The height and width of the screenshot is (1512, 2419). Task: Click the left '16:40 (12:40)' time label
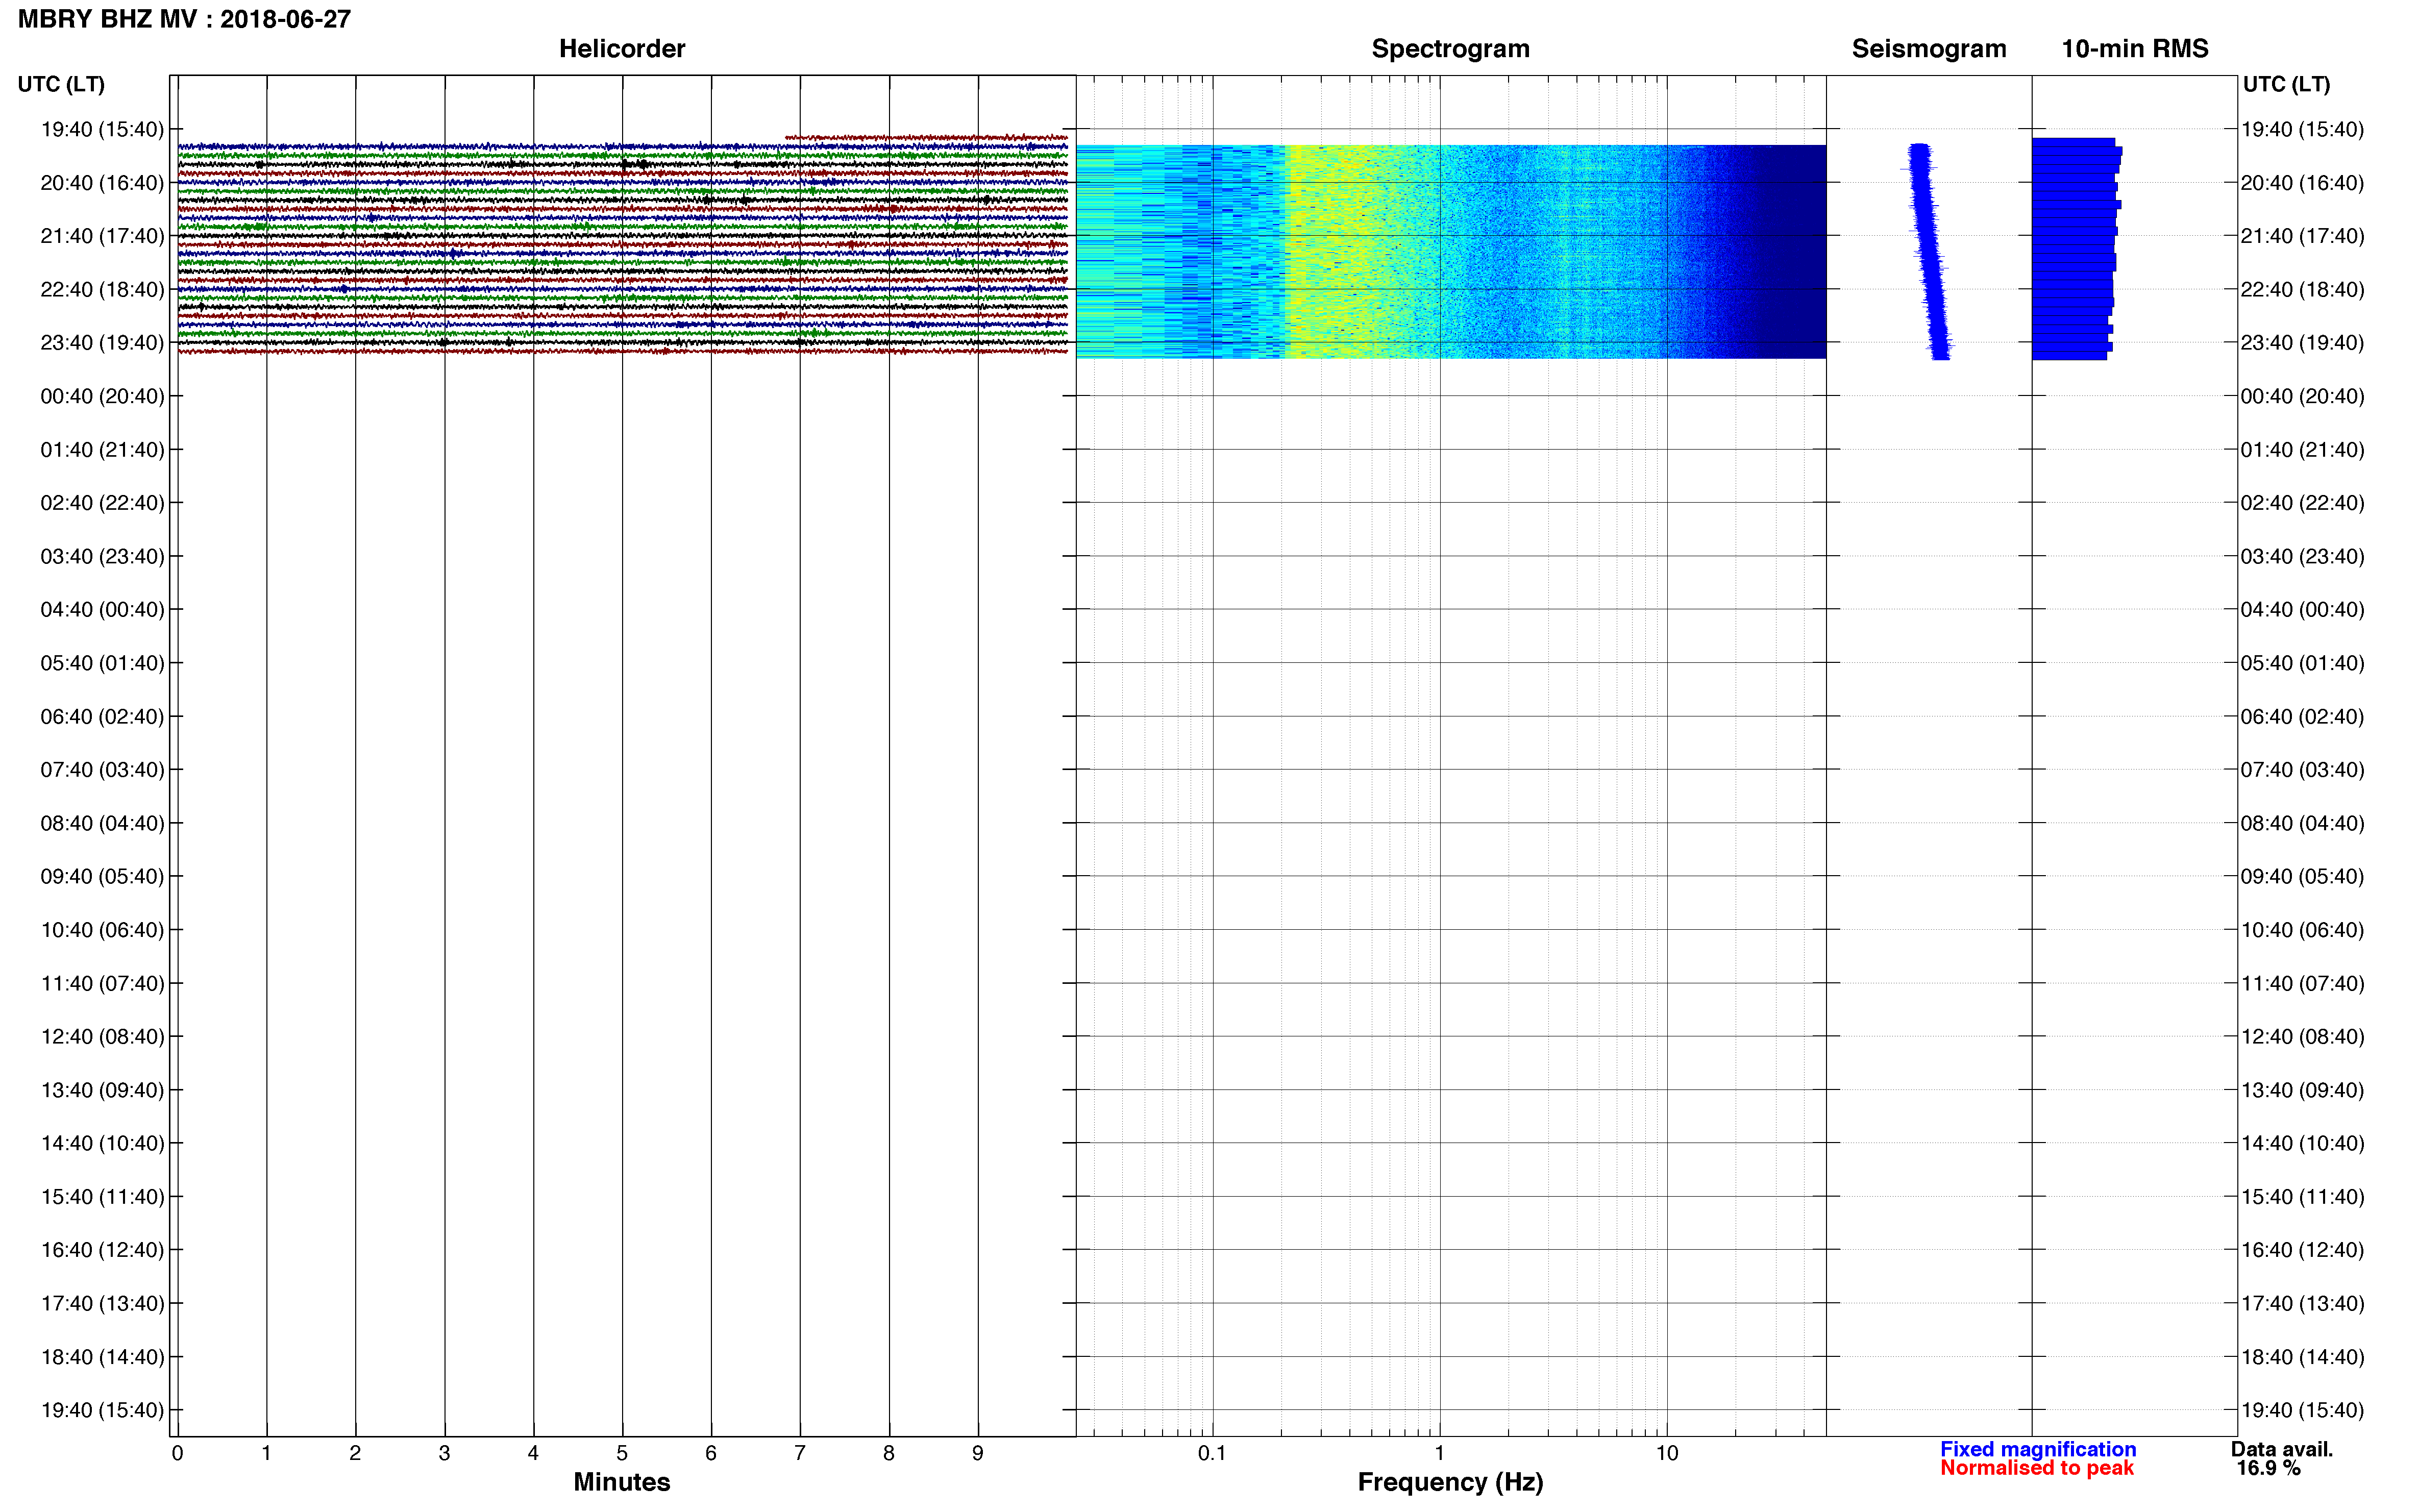[102, 1250]
